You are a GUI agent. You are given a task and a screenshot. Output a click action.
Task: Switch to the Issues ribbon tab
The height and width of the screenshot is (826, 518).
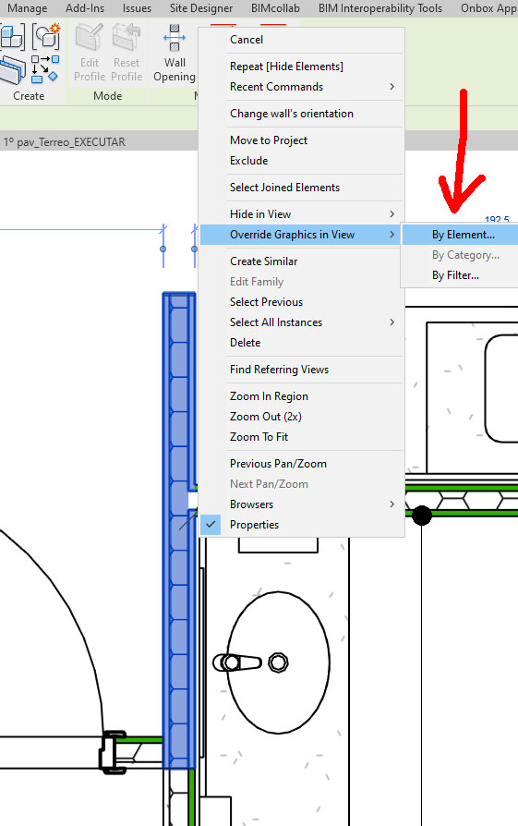[137, 8]
